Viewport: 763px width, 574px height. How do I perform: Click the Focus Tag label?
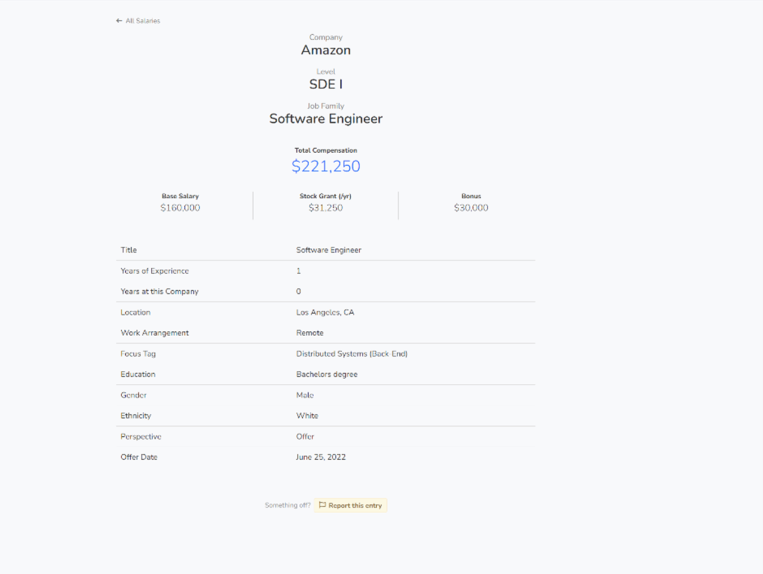click(x=138, y=354)
